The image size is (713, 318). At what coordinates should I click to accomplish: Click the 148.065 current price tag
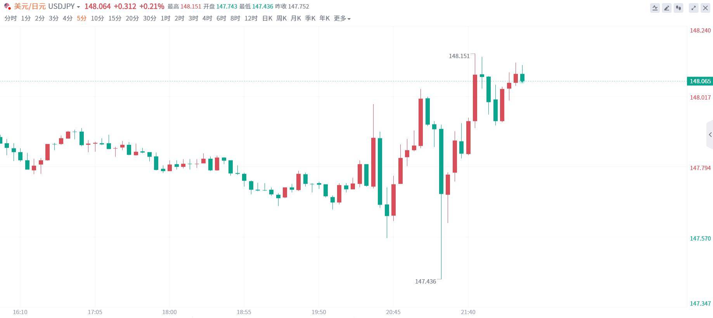tap(700, 81)
